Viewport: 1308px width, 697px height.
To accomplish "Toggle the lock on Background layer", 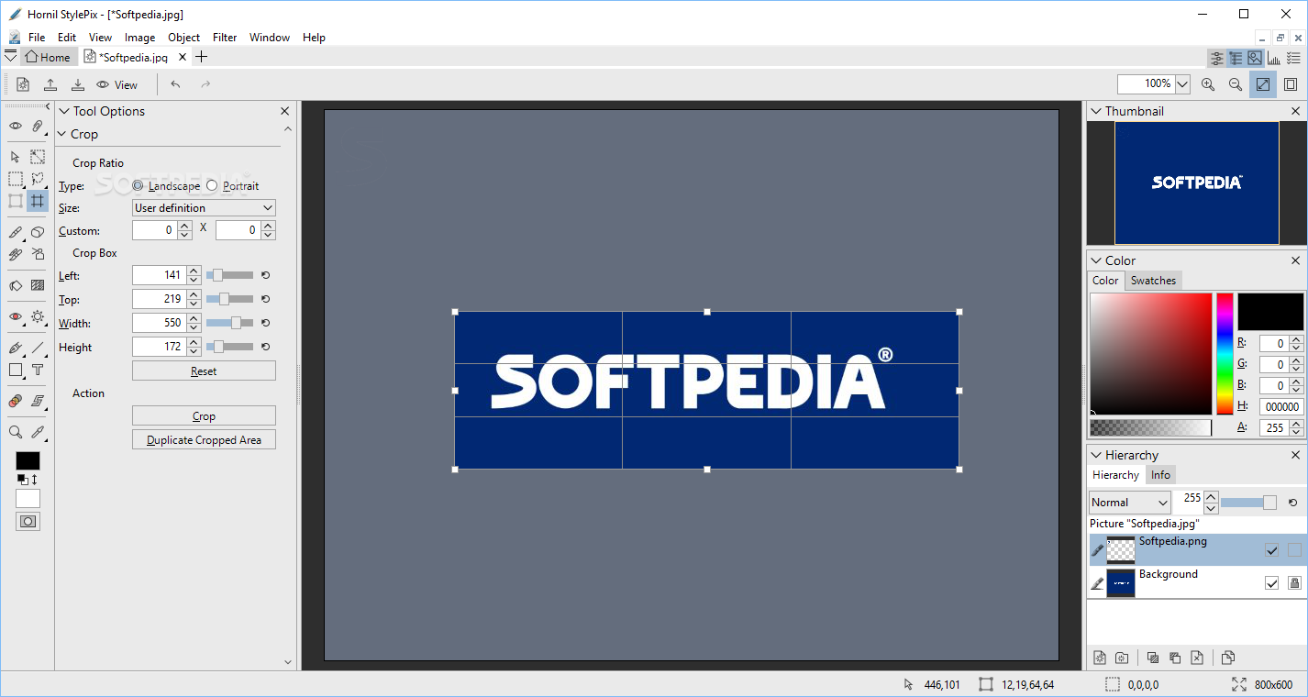I will click(1294, 582).
